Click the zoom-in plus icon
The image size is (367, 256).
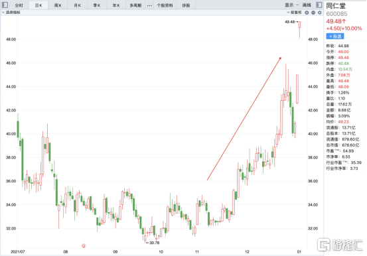[307, 13]
